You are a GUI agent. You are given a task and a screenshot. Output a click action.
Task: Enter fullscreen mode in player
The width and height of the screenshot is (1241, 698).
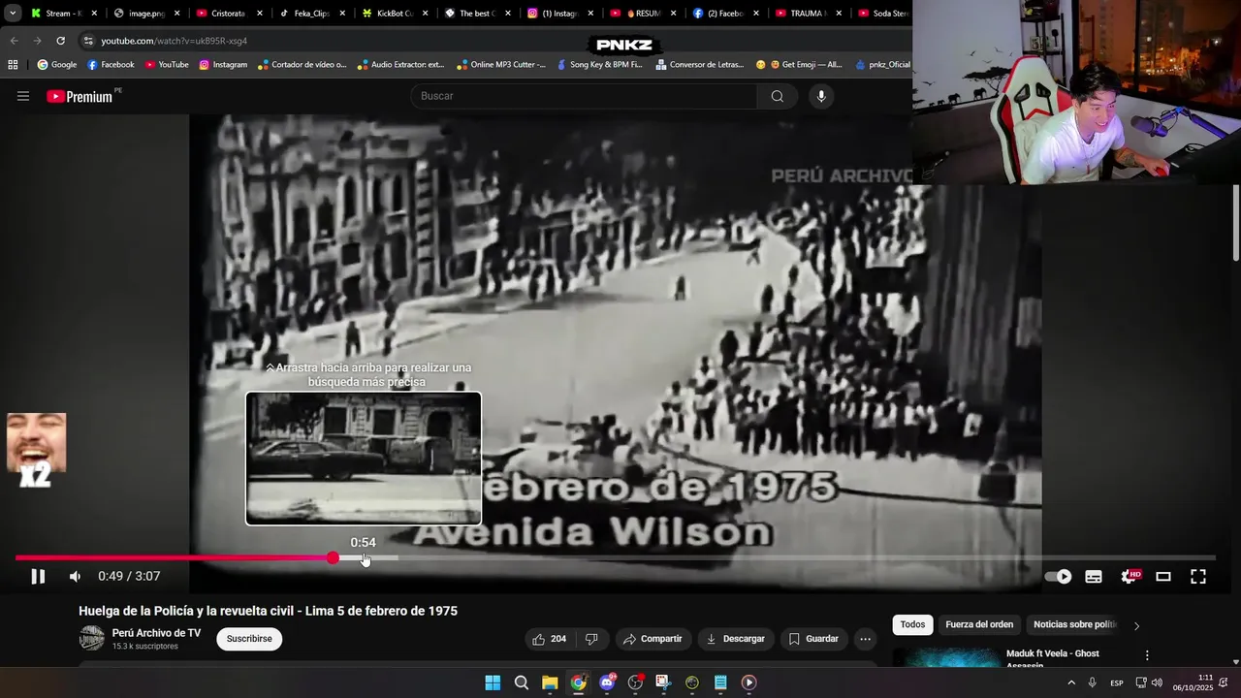pos(1198,576)
